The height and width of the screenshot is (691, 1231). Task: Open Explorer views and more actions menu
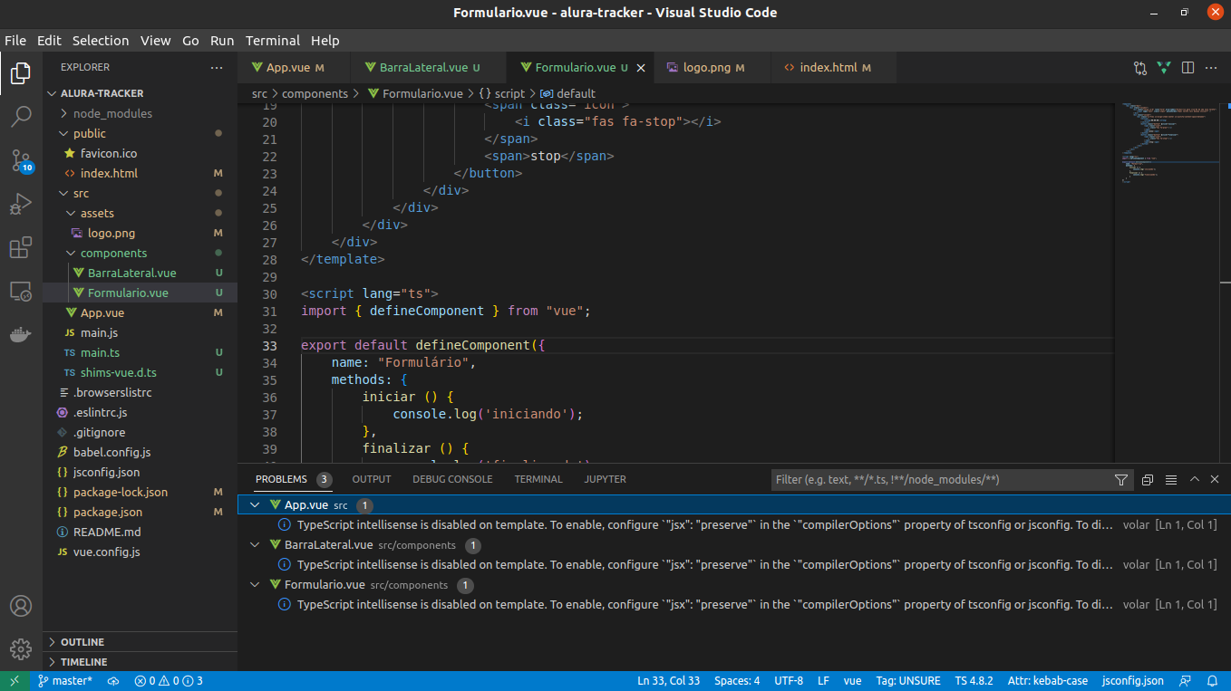coord(216,68)
